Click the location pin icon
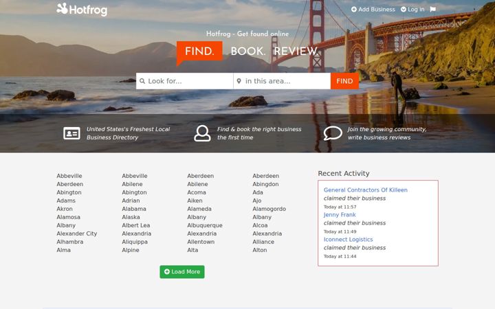The image size is (495, 309). (239, 81)
